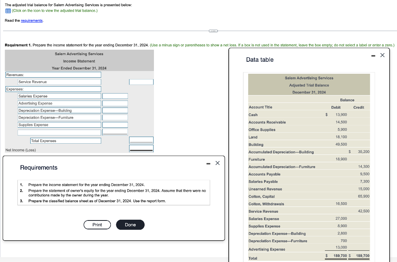This screenshot has height=262, width=397.
Task: Click the adjusted trial balance icon
Action: point(7,11)
